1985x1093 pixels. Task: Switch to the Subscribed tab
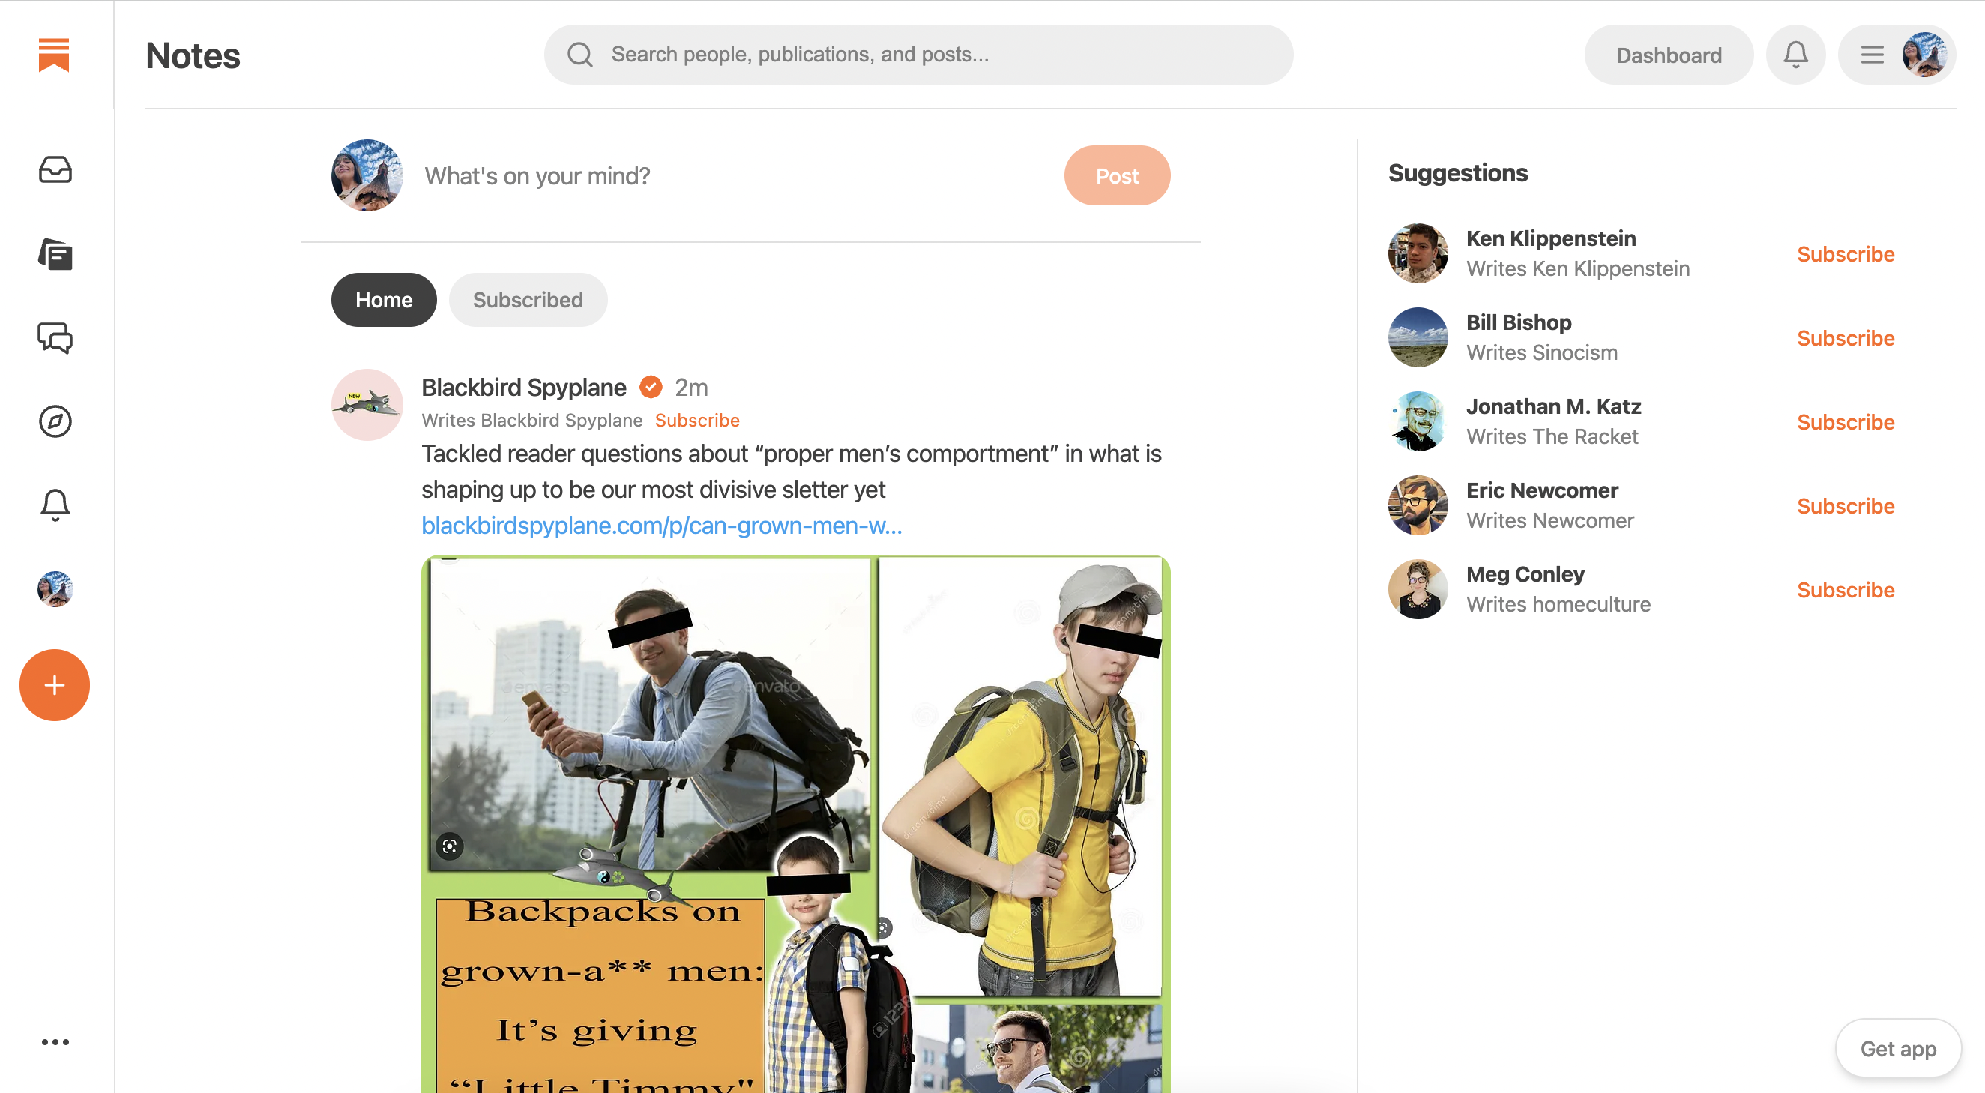527,300
